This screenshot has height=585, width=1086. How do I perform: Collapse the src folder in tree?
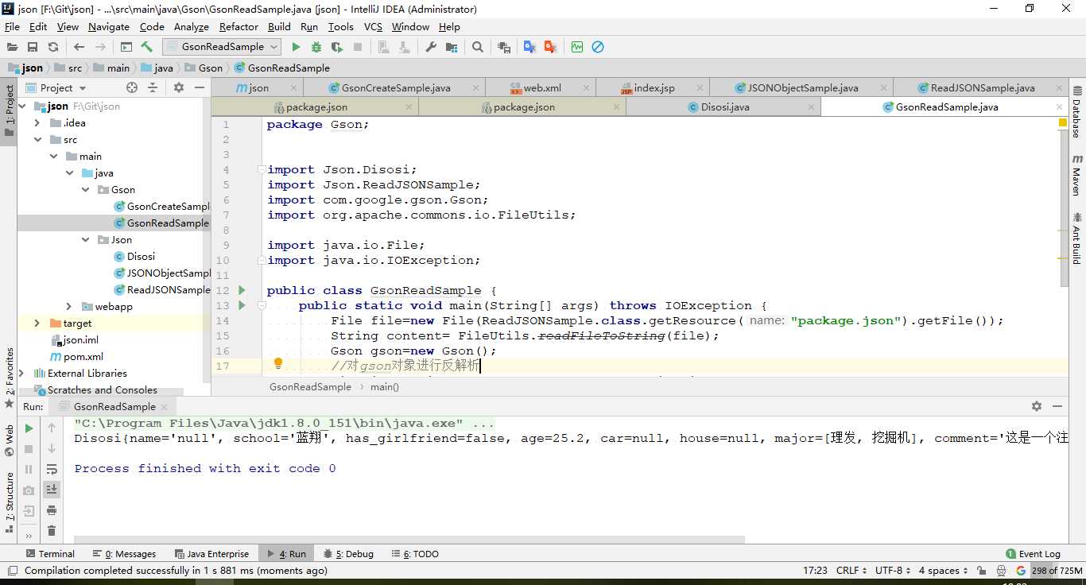(x=37, y=140)
